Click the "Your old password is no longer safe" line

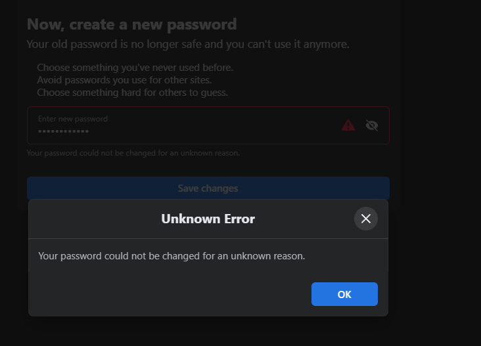point(188,45)
